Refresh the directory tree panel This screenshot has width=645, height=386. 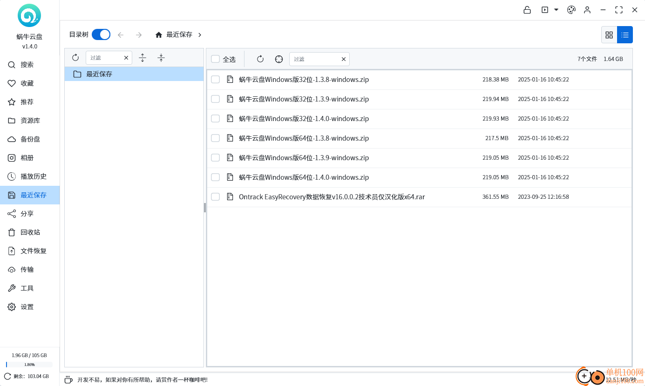(75, 58)
